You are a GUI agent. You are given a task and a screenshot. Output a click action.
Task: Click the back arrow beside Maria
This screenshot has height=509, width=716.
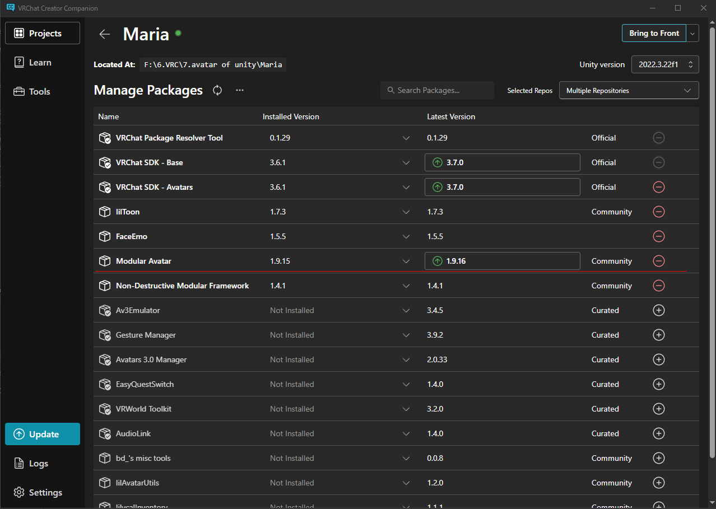[104, 34]
